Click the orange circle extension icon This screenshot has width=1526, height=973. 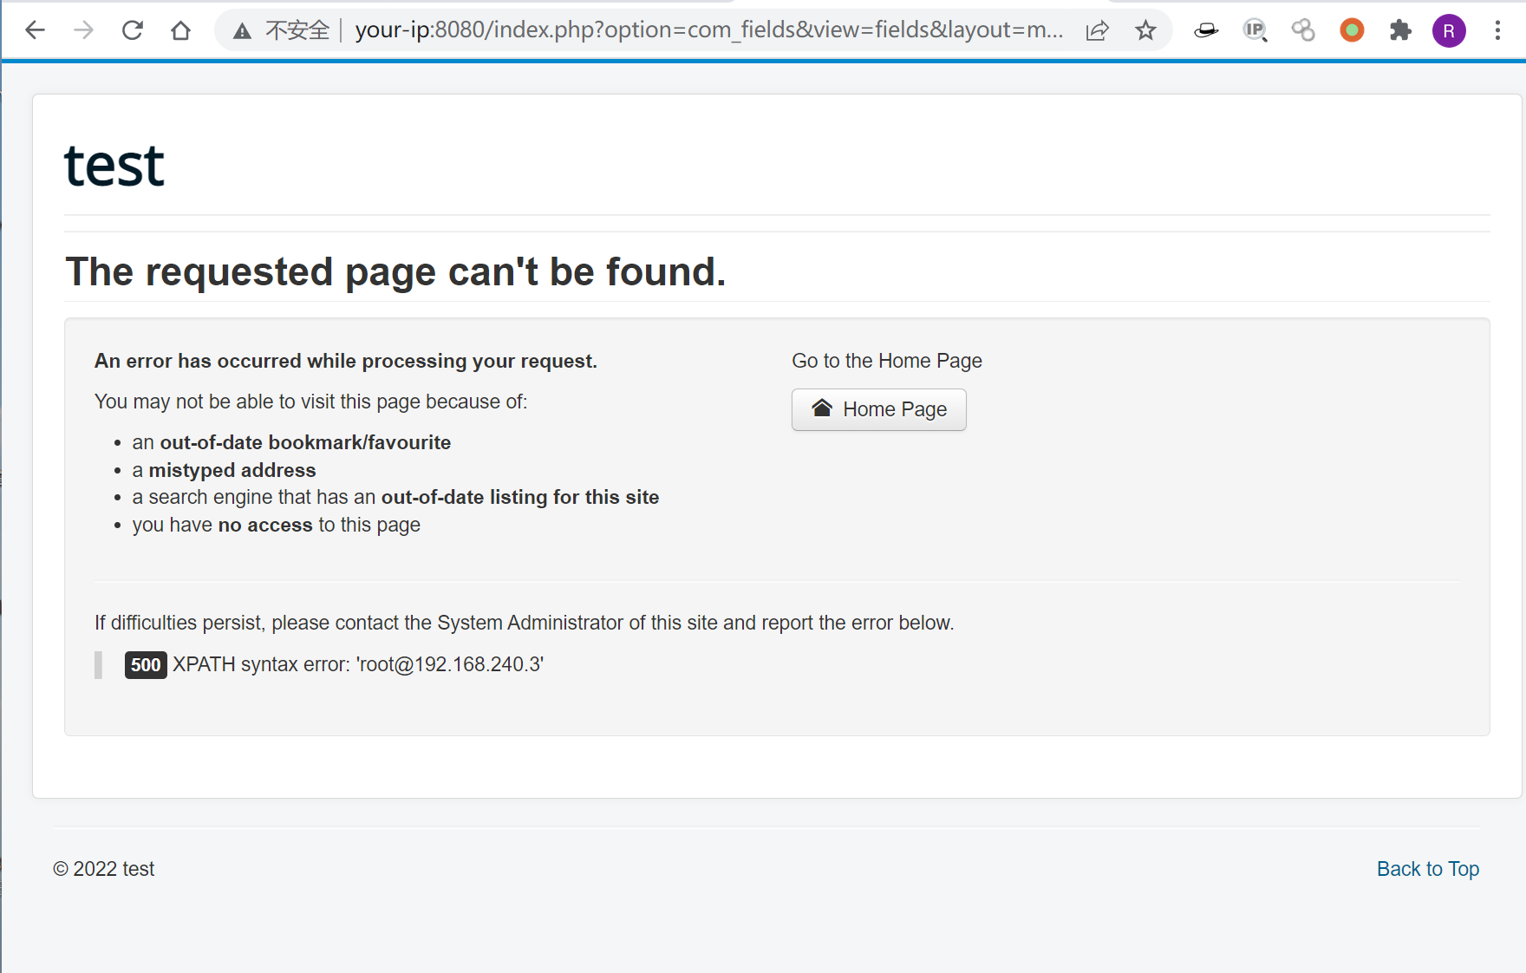pos(1352,31)
